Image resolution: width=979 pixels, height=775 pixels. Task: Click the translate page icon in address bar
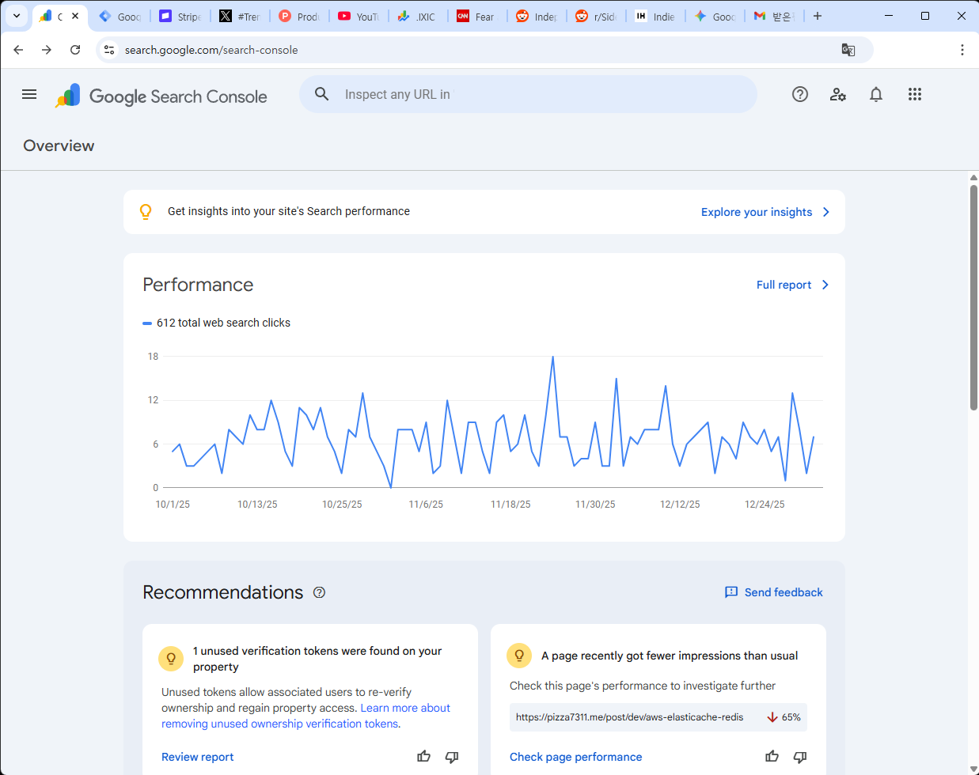click(848, 50)
